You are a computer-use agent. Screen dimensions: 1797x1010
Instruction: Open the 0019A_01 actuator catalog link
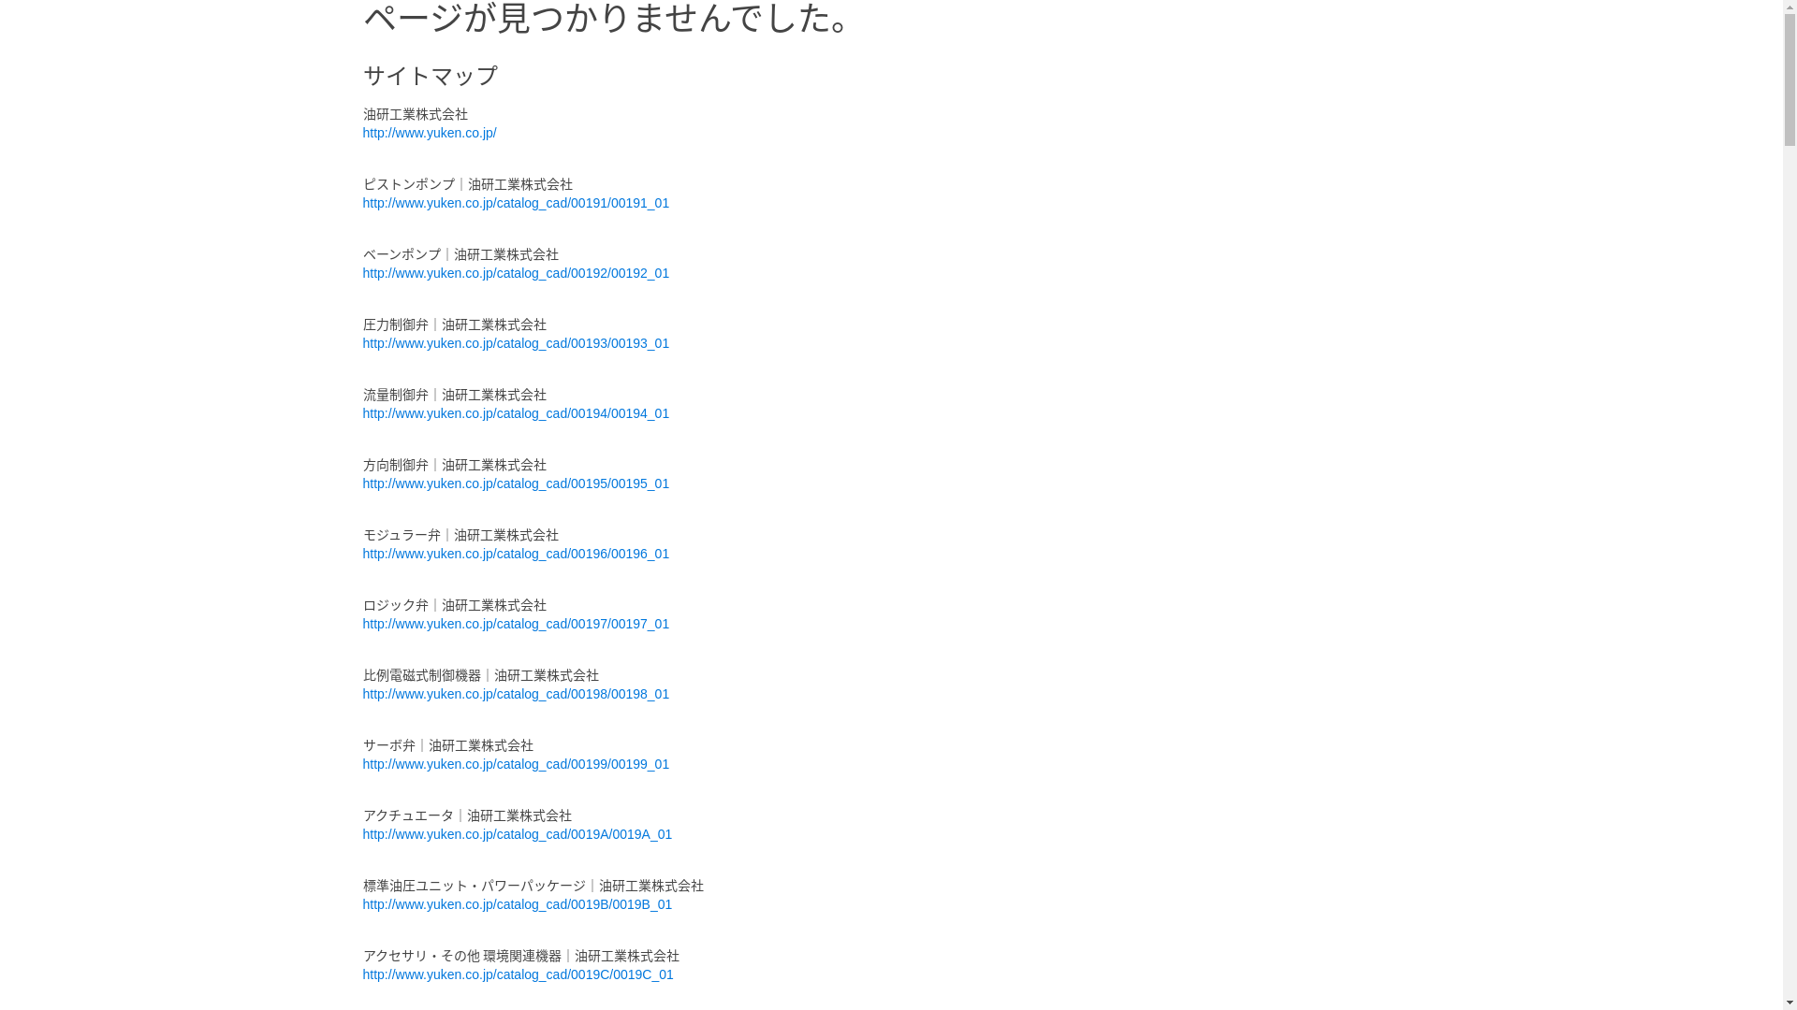click(518, 834)
